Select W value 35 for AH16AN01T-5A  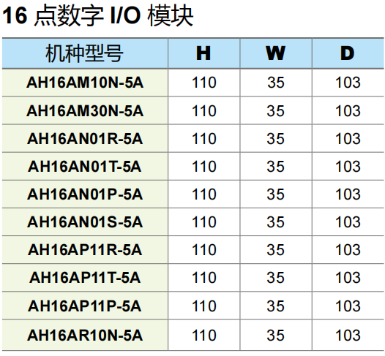tap(276, 167)
